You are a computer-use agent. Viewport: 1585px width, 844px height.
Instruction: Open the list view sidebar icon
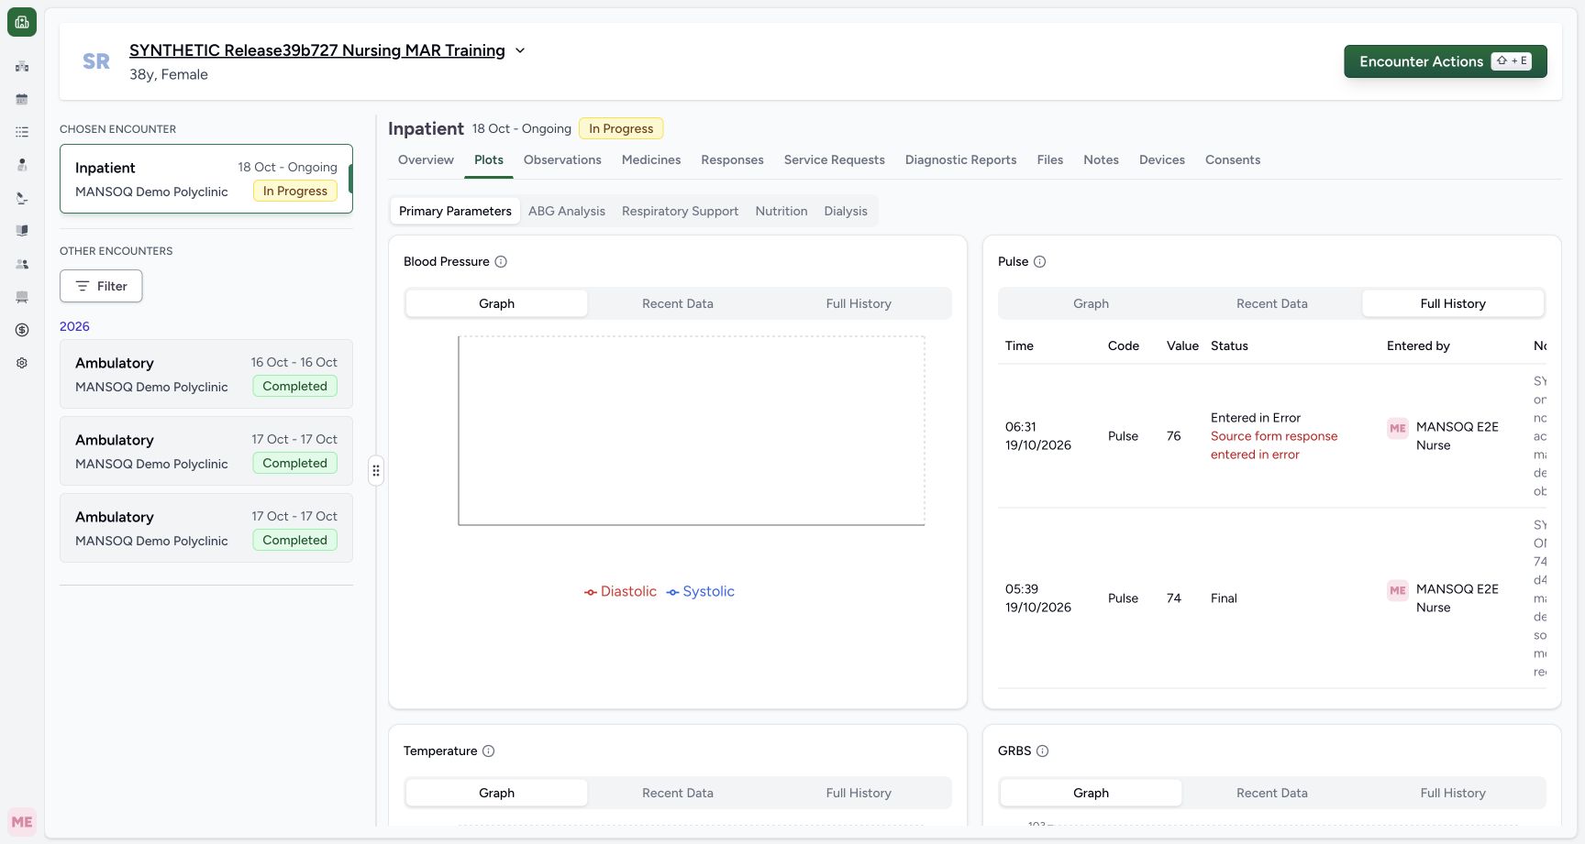(x=22, y=132)
